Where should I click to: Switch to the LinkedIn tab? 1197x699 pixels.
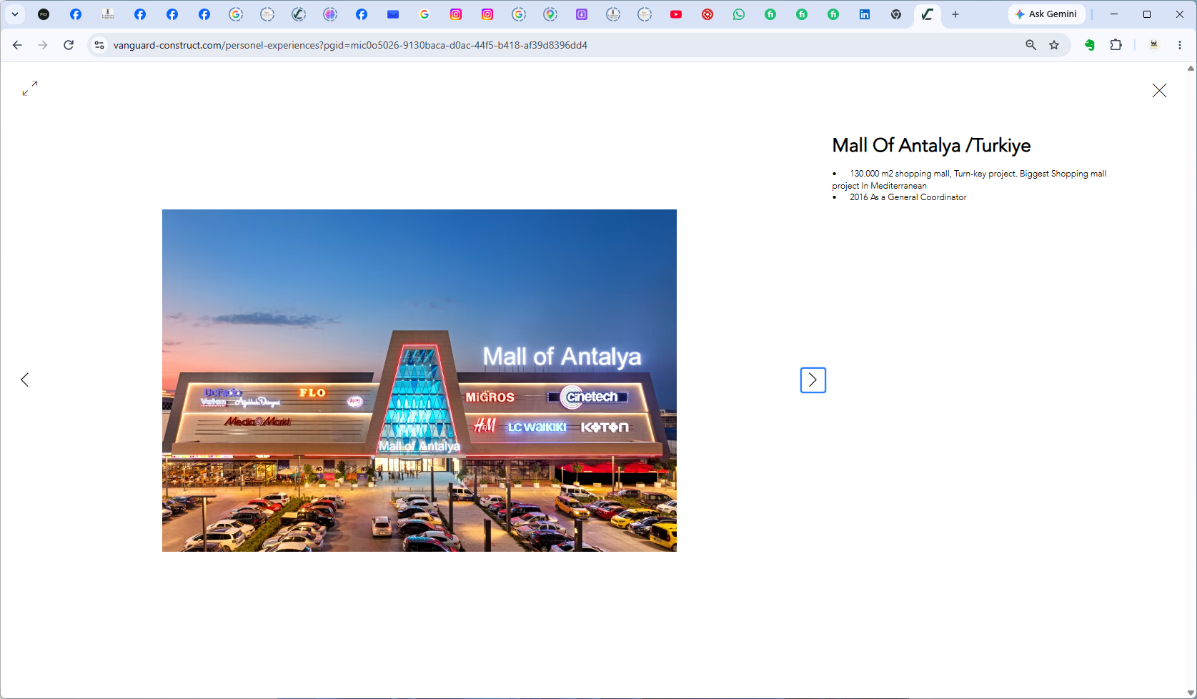tap(865, 14)
